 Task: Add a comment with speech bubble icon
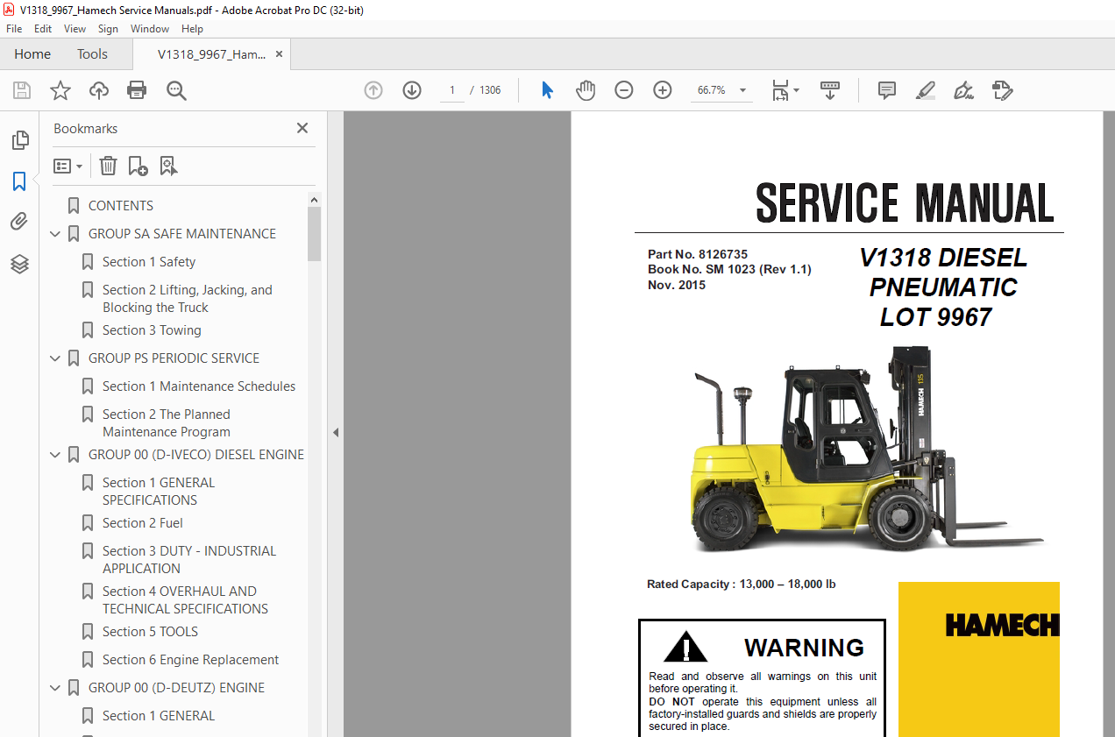point(887,90)
